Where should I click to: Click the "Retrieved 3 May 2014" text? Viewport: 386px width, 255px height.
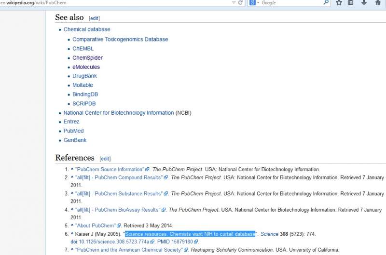(148, 226)
